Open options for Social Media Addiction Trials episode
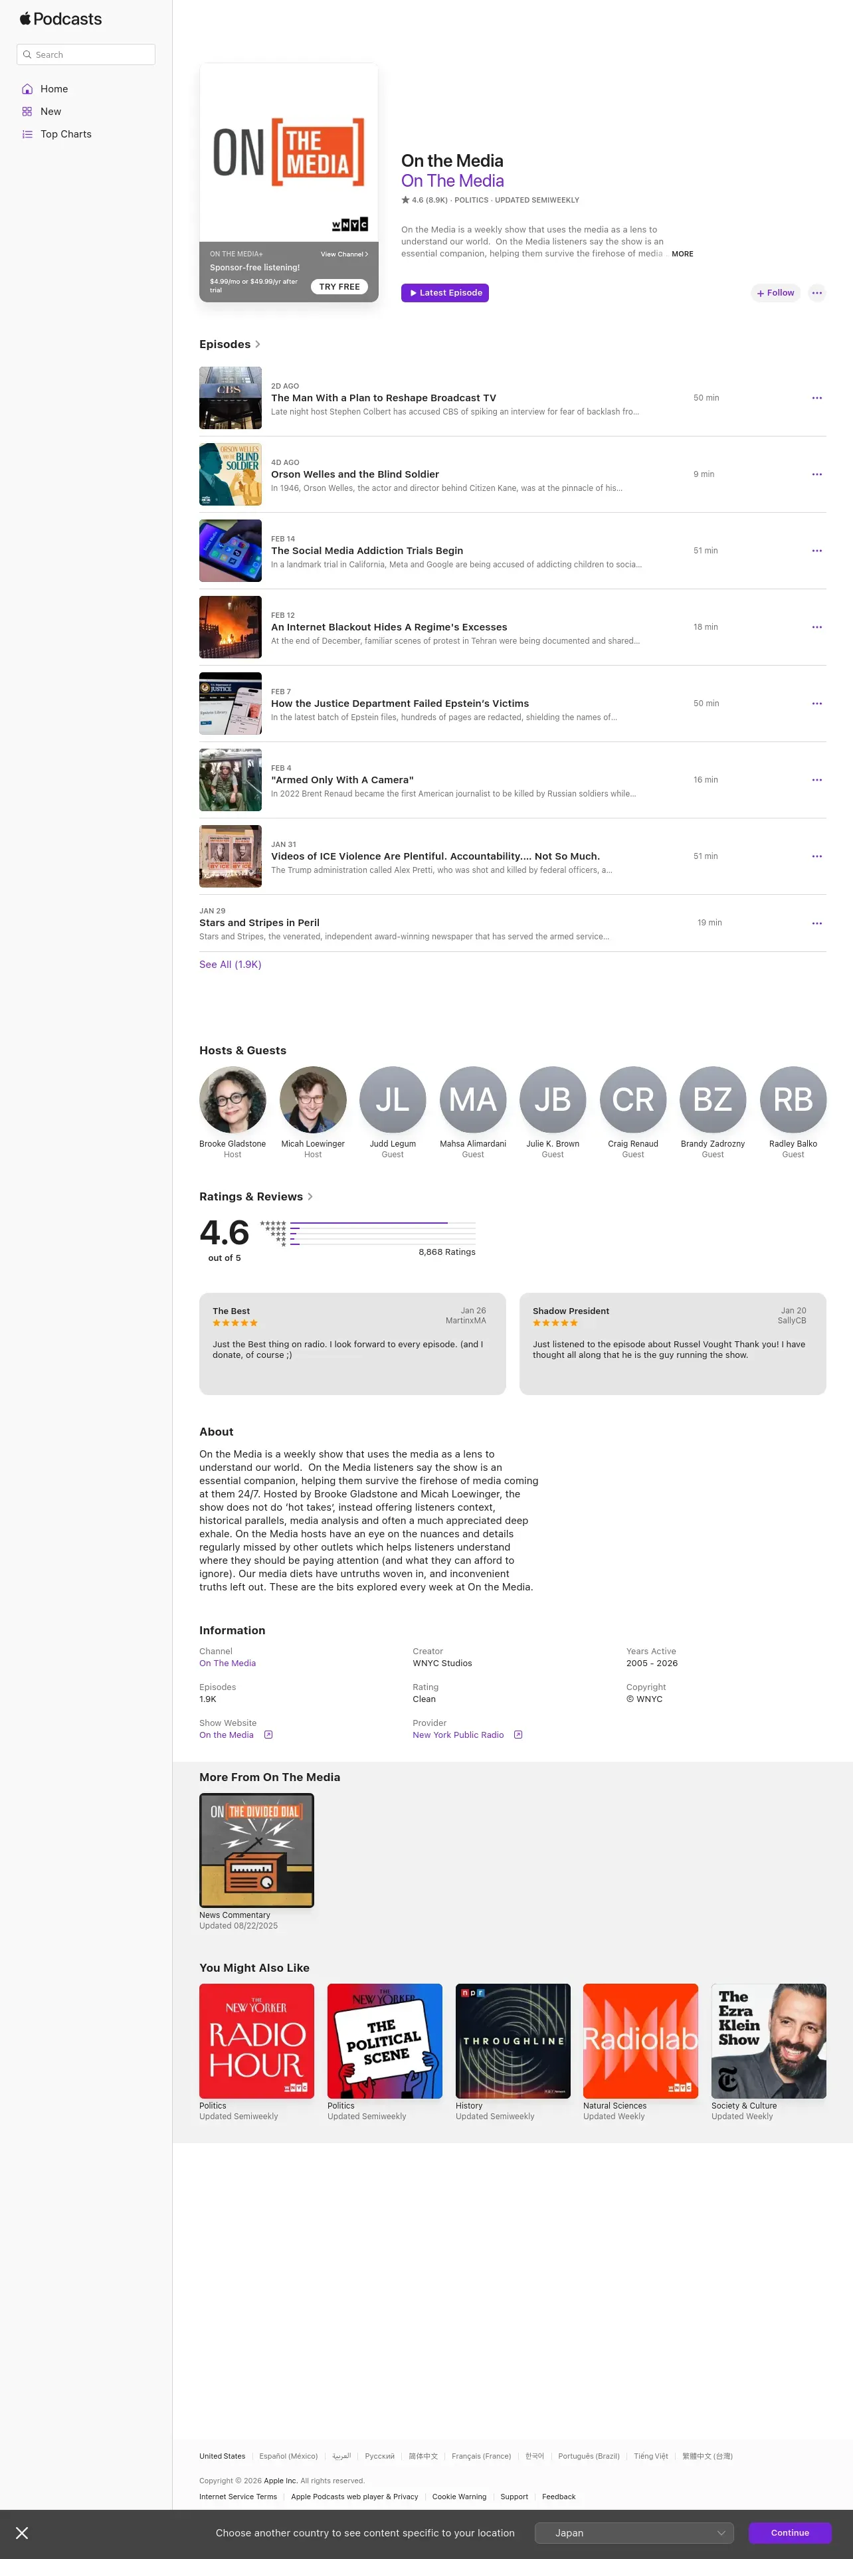853x2559 pixels. coord(816,550)
